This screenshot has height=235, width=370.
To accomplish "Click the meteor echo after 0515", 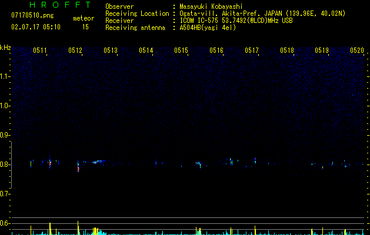I will point(199,164).
